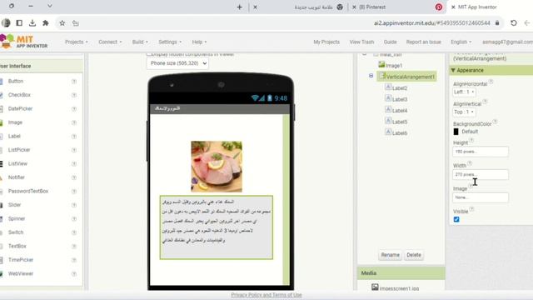
Task: Toggle Display hidden components in Viewer checkbox
Action: point(148,54)
